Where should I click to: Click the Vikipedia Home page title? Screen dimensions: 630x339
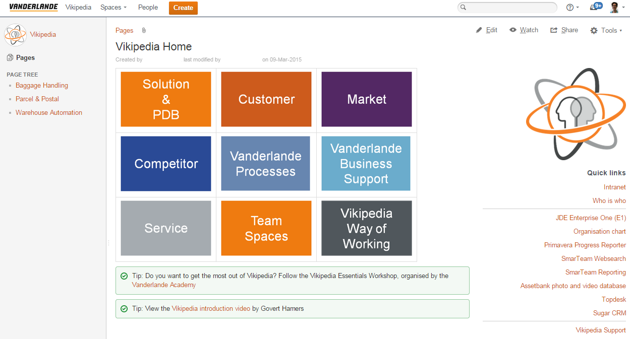click(154, 47)
